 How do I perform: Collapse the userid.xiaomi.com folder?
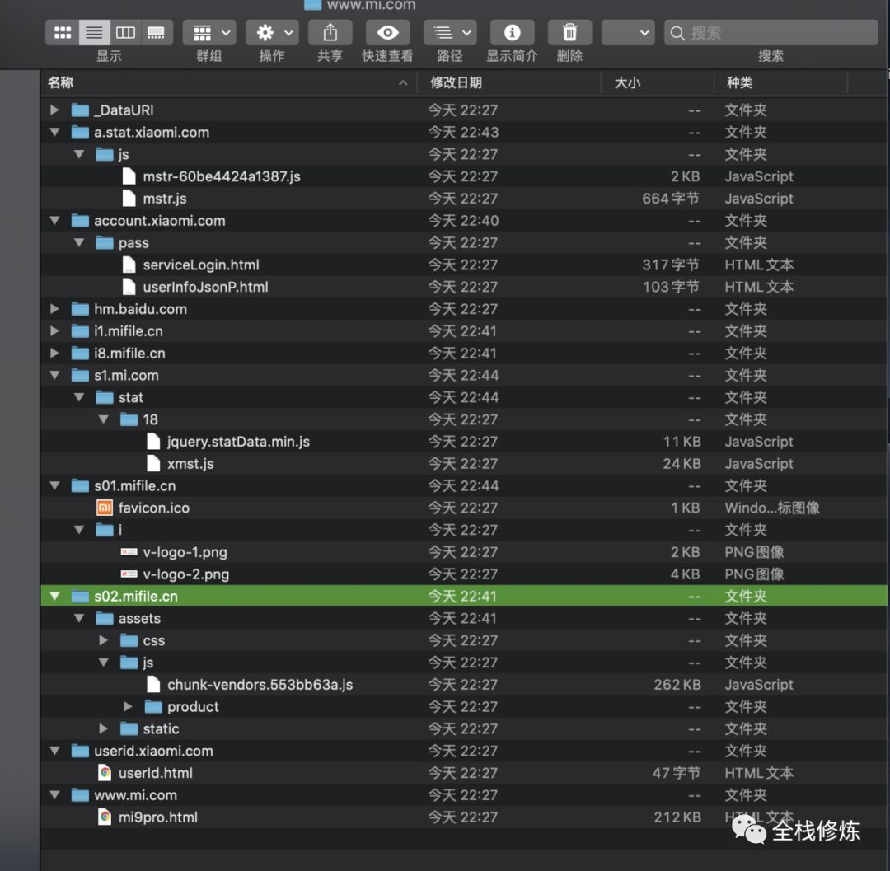click(54, 751)
